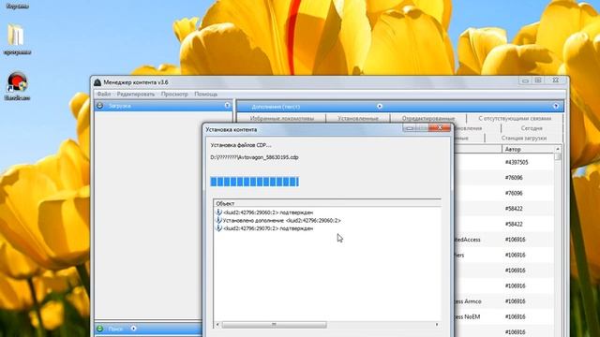This screenshot has width=600, height=337.
Task: Click the green Поиск panel icon
Action: (100, 329)
